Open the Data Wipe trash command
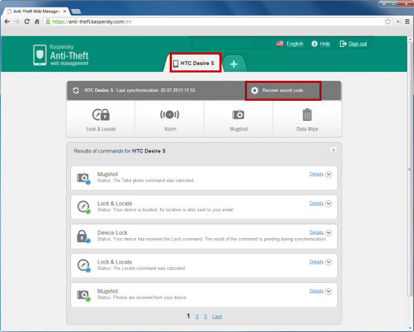 click(307, 119)
